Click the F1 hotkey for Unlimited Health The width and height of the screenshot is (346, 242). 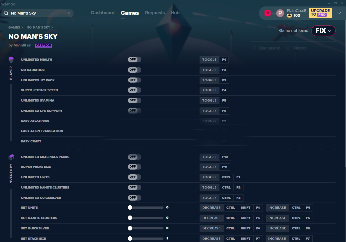(224, 59)
